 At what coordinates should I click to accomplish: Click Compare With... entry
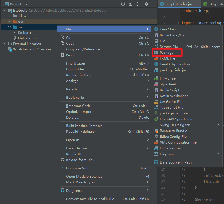(x=105, y=168)
